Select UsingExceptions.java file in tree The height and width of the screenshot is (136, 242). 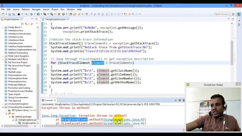[27, 120]
